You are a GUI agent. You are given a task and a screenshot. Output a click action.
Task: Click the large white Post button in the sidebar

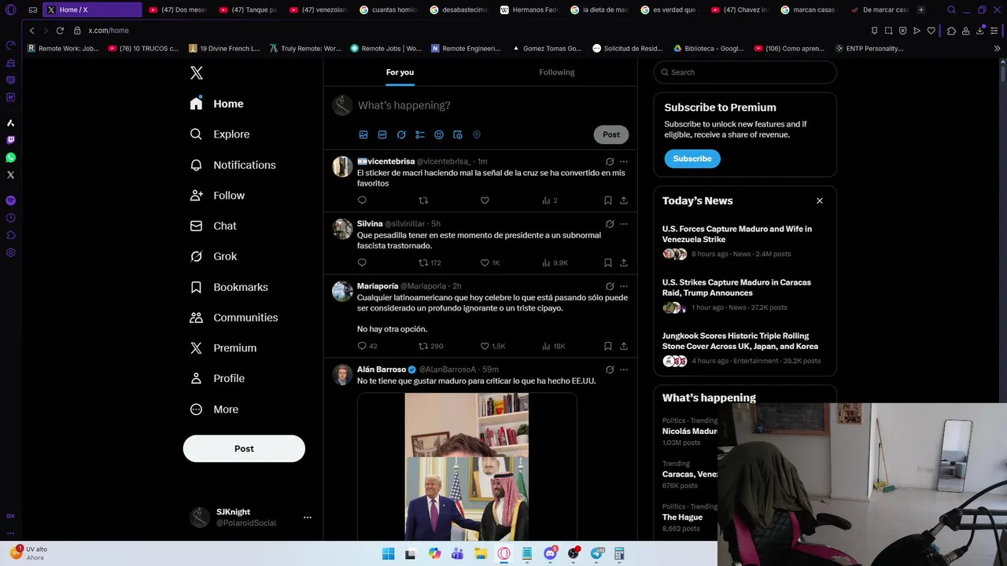[x=244, y=449]
